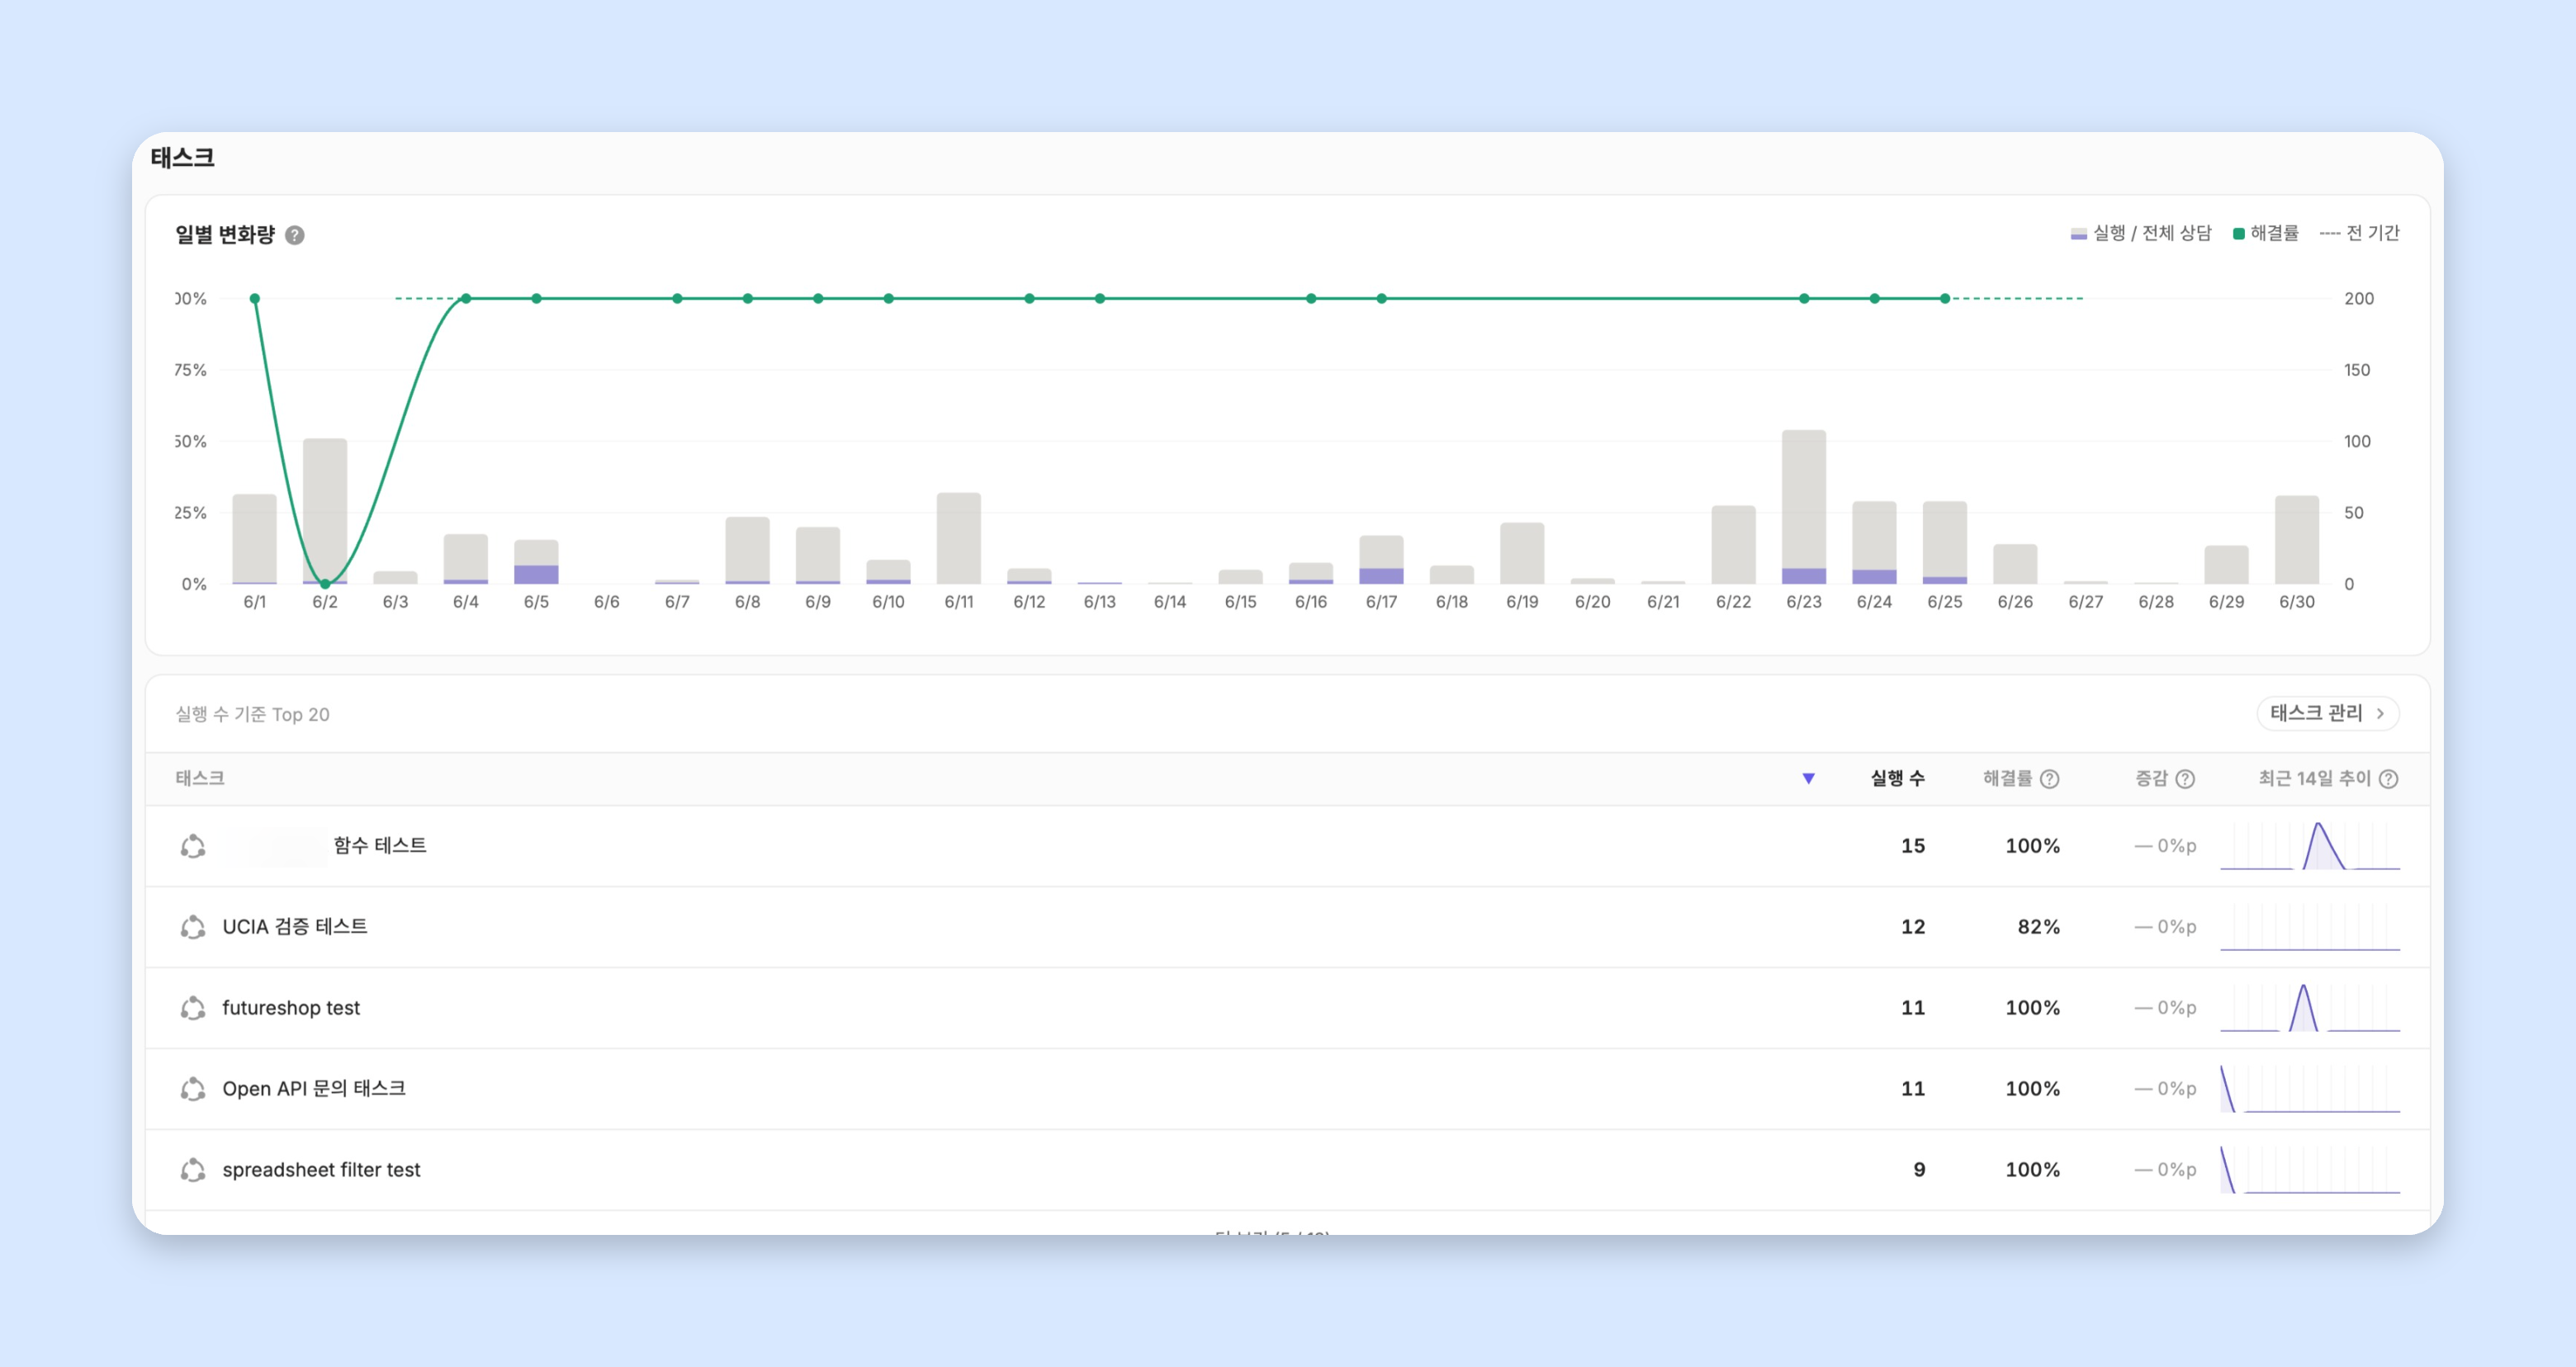The height and width of the screenshot is (1367, 2576).
Task: Click the 82% resolution rate for UCIA 검증 테스트
Action: [2038, 927]
